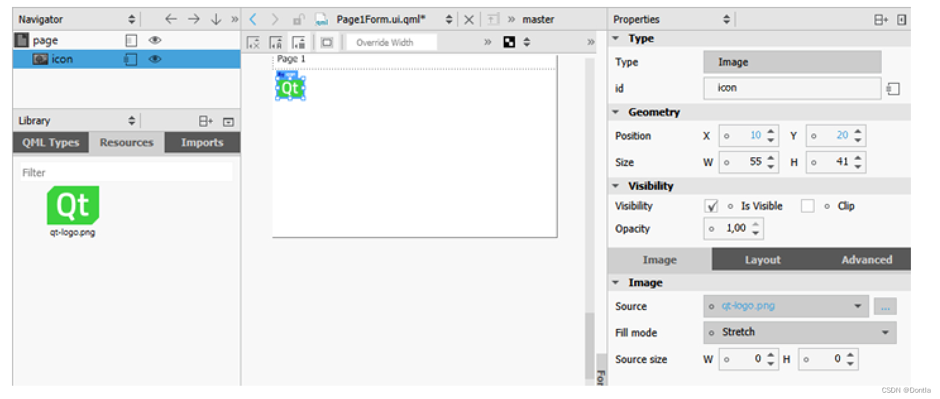
Task: Select the Image properties tab
Action: [659, 260]
